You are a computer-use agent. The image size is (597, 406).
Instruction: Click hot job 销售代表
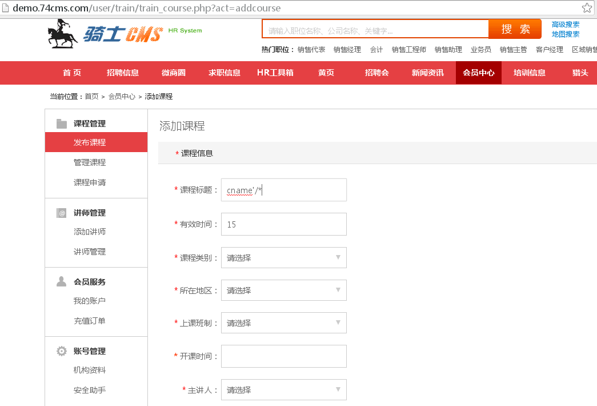(x=311, y=50)
